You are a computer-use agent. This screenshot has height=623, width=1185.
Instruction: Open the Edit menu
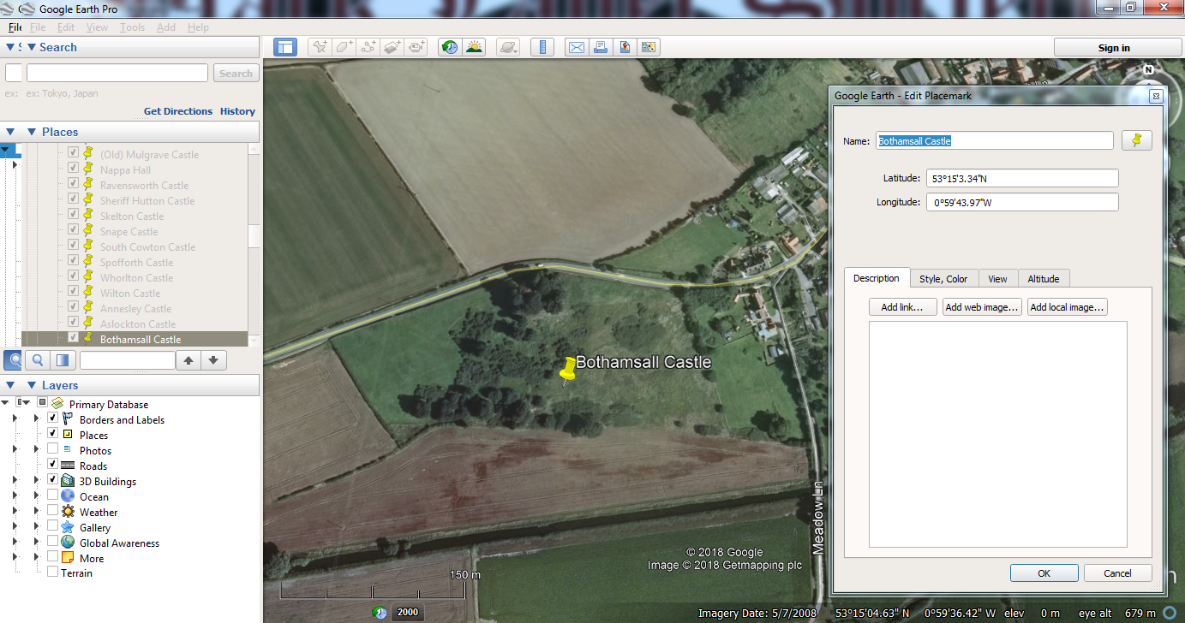point(66,27)
